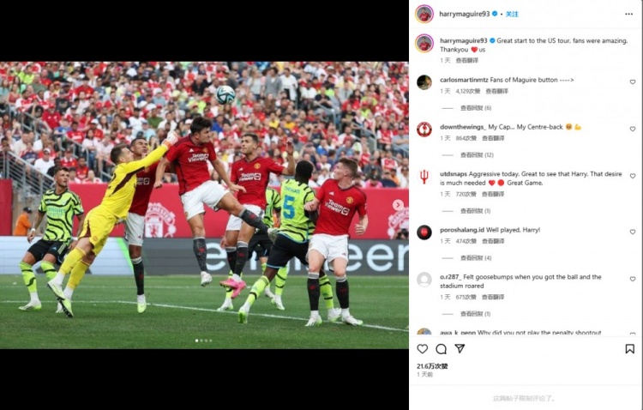643x410 pixels.
Task: Open poroshalang.id profile avatar
Action: click(424, 232)
